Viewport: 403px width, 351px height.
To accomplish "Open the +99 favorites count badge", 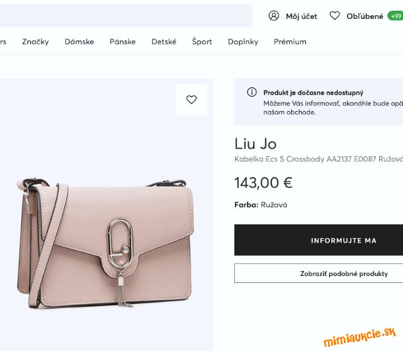I will click(395, 16).
